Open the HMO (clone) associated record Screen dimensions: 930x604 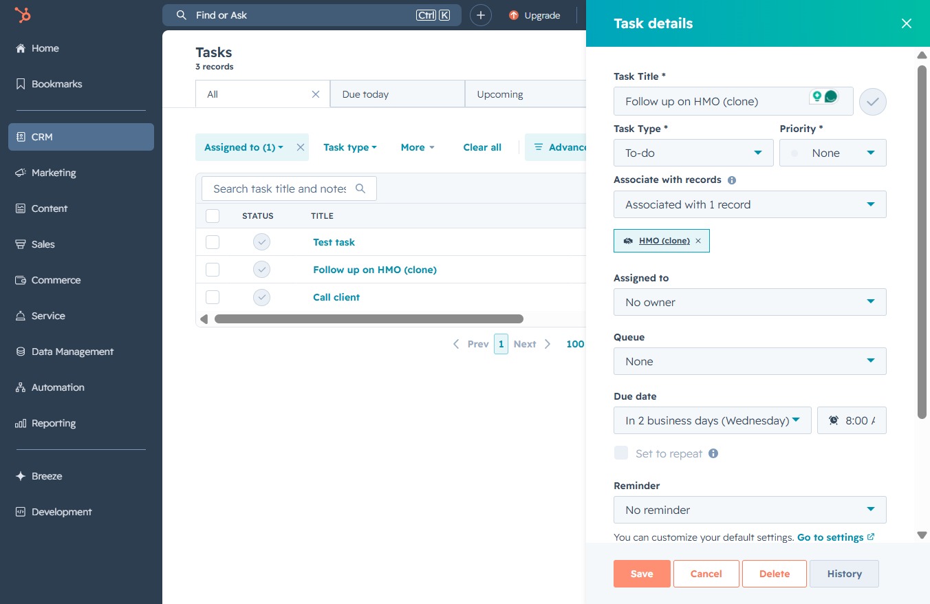(664, 241)
